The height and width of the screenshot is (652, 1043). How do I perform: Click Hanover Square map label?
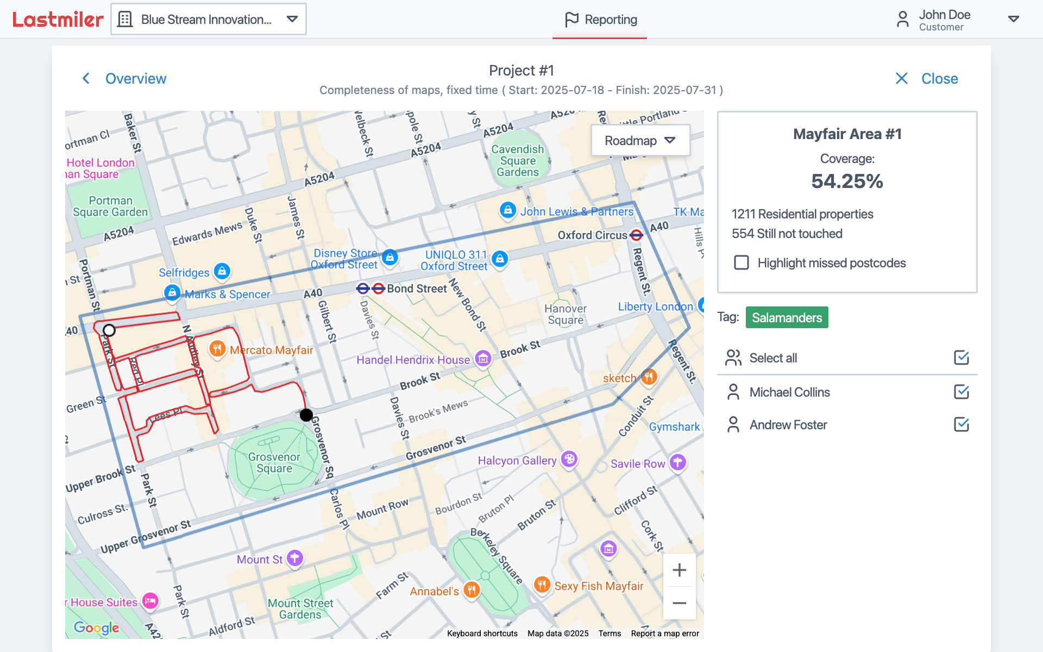[x=566, y=315]
